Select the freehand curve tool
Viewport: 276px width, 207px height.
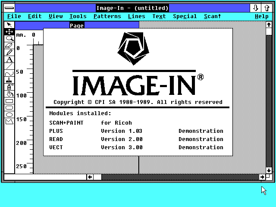[9, 73]
